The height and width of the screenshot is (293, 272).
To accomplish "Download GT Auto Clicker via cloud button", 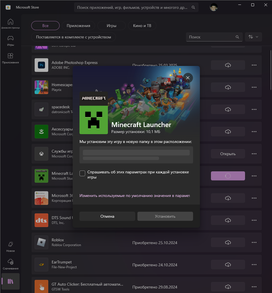I will point(228,287).
